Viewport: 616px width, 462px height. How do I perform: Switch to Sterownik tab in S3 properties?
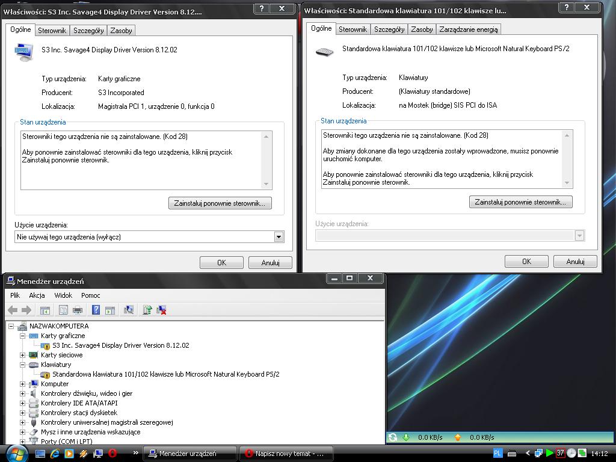pos(52,31)
